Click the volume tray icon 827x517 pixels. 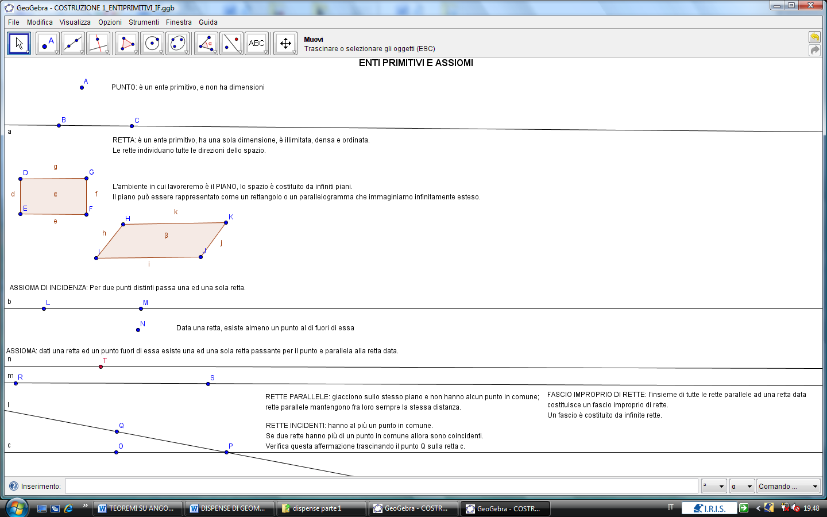pos(795,508)
